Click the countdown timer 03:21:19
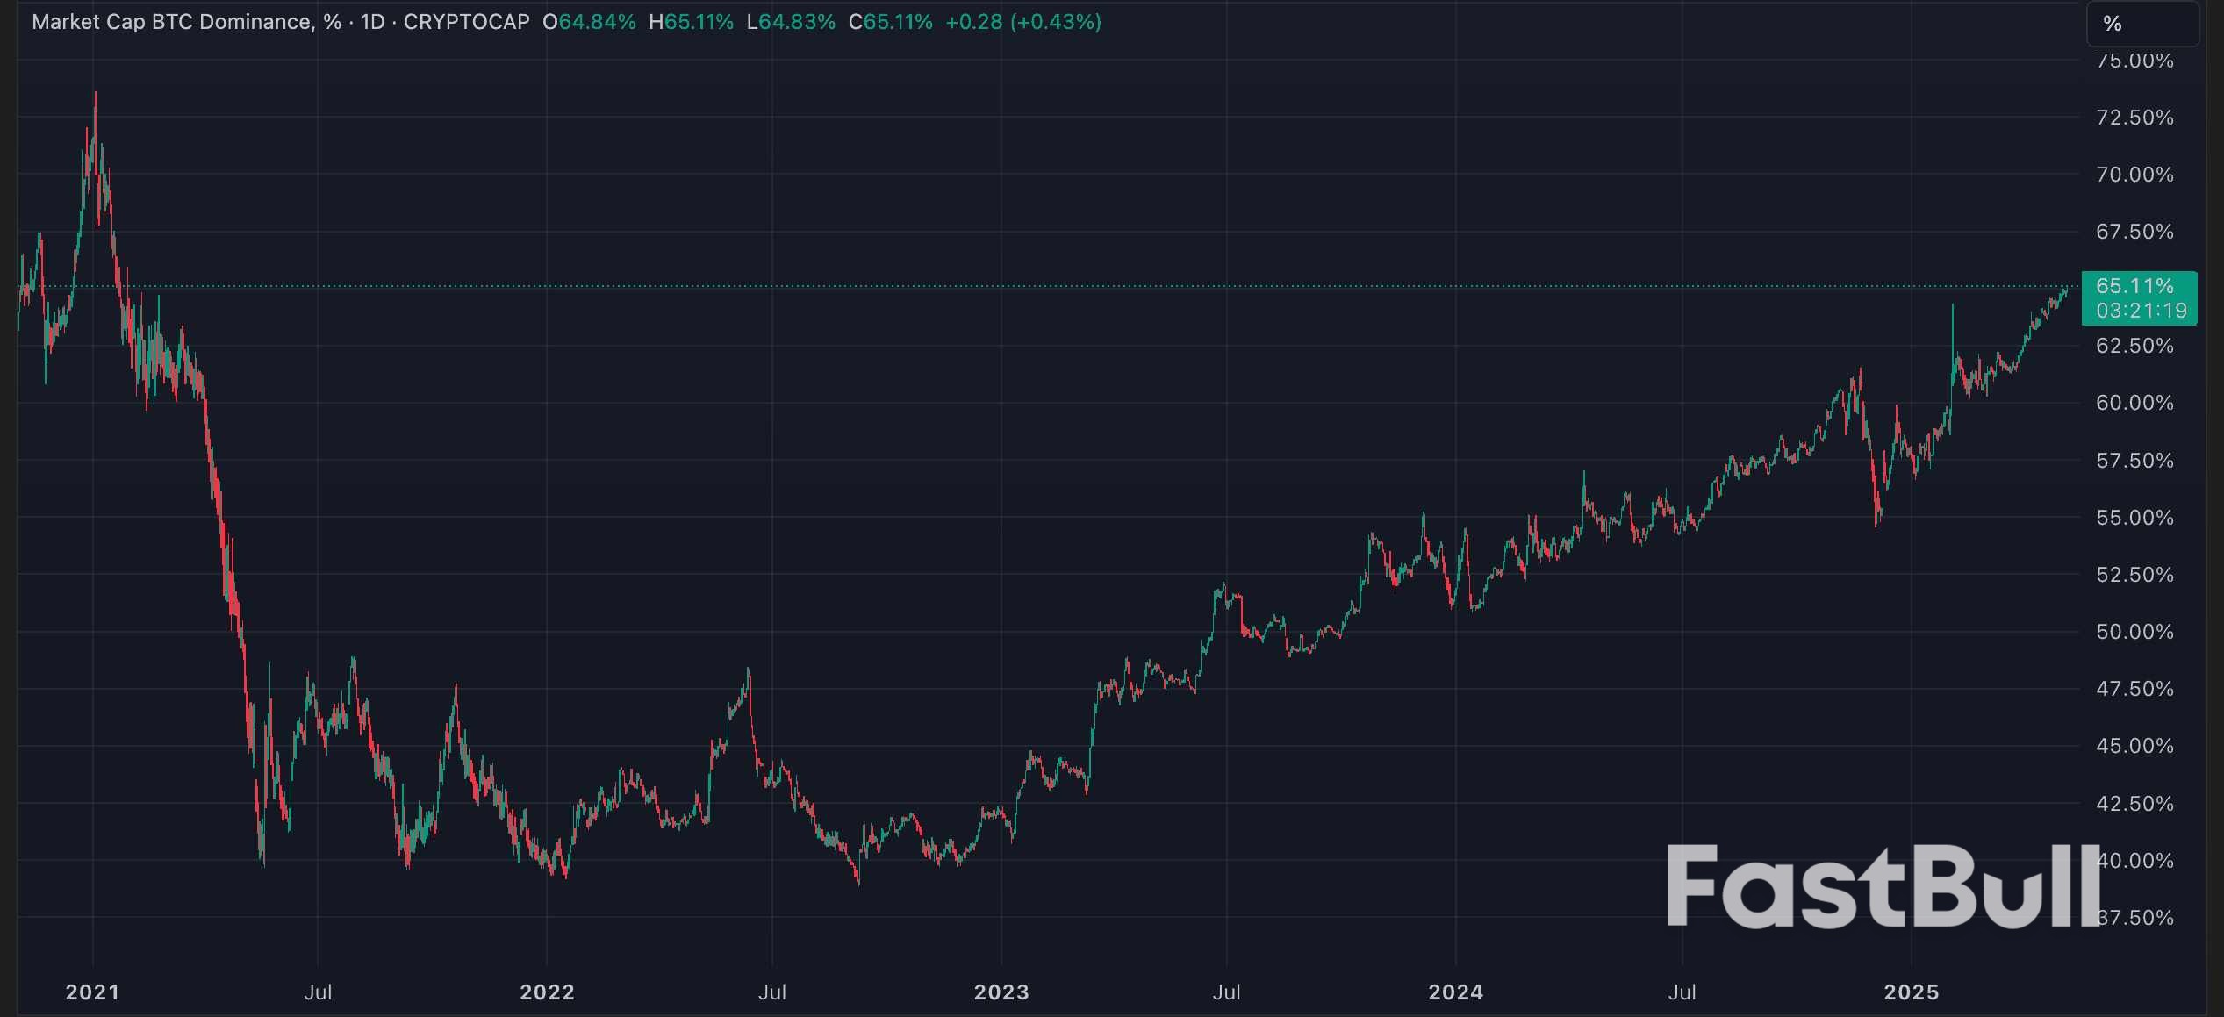This screenshot has height=1017, width=2224. [x=2140, y=310]
